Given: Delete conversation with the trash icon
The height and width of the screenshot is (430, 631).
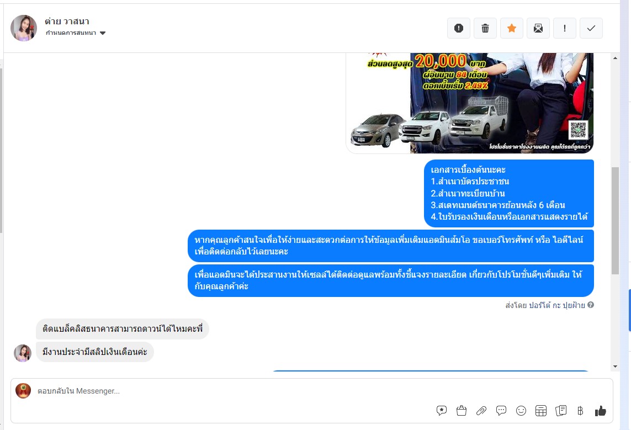Looking at the screenshot, I should 485,28.
